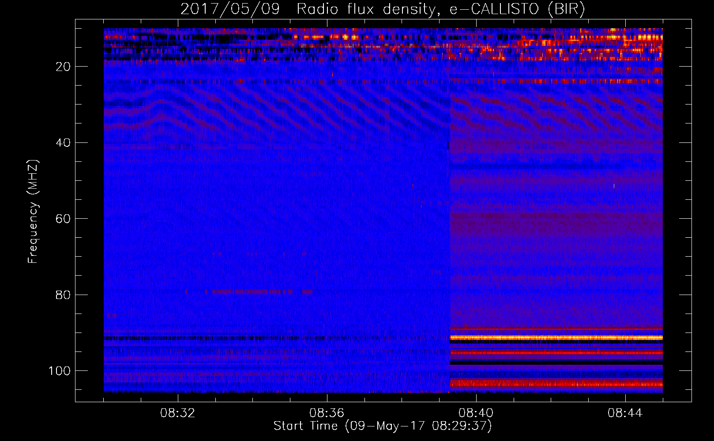Click the 08:32 time tick label
Screen dimensions: 714x441
[x=178, y=413]
